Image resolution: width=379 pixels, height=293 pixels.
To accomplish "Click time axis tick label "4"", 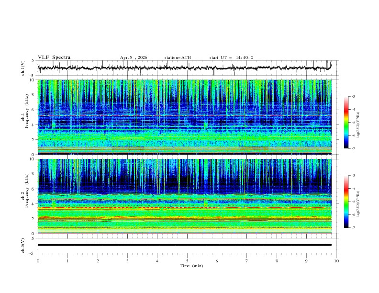I will click(x=157, y=261).
